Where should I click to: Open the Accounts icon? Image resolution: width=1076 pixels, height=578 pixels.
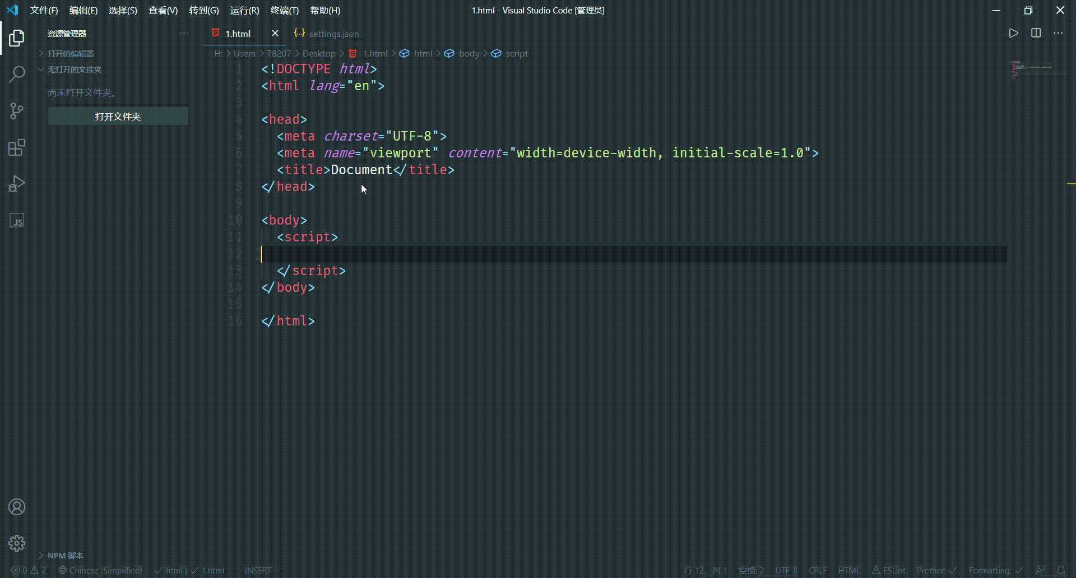coord(17,507)
